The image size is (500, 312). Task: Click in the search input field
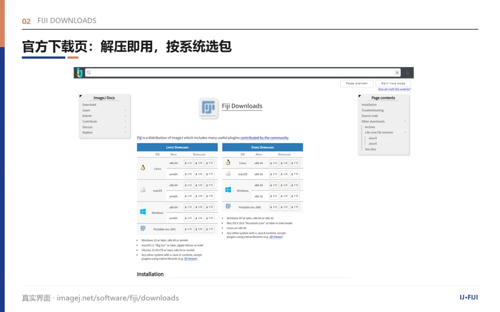coord(242,73)
